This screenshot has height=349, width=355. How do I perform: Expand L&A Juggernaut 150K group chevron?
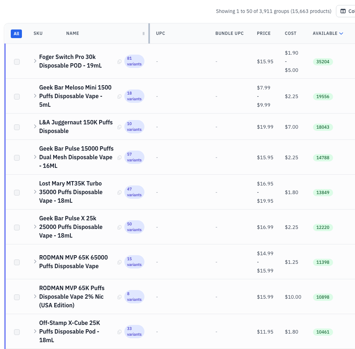[35, 127]
